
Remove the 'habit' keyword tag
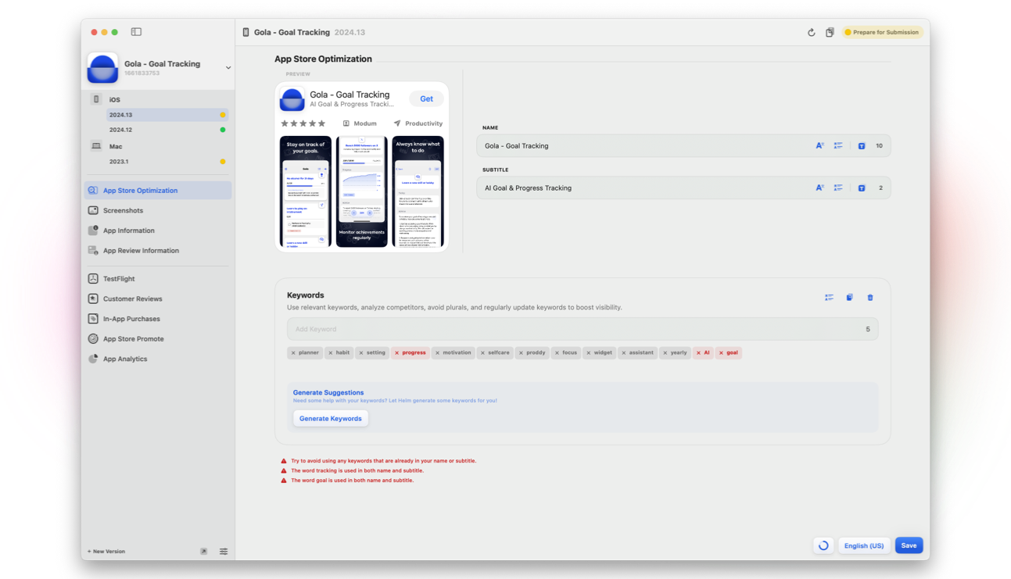click(x=331, y=353)
